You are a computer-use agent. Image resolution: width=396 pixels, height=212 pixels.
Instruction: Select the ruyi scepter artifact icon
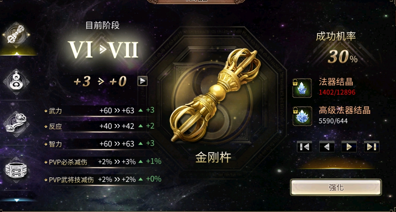click(x=16, y=123)
